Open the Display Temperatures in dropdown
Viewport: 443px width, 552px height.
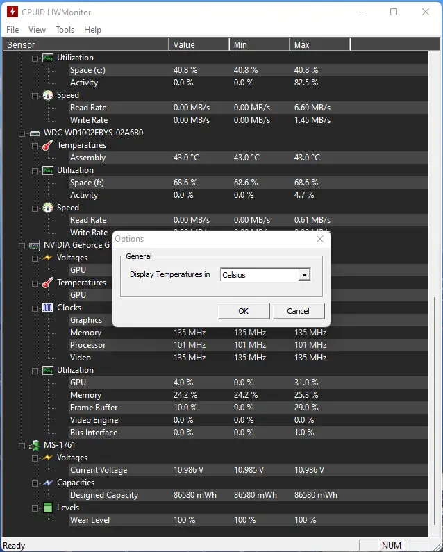pos(304,274)
